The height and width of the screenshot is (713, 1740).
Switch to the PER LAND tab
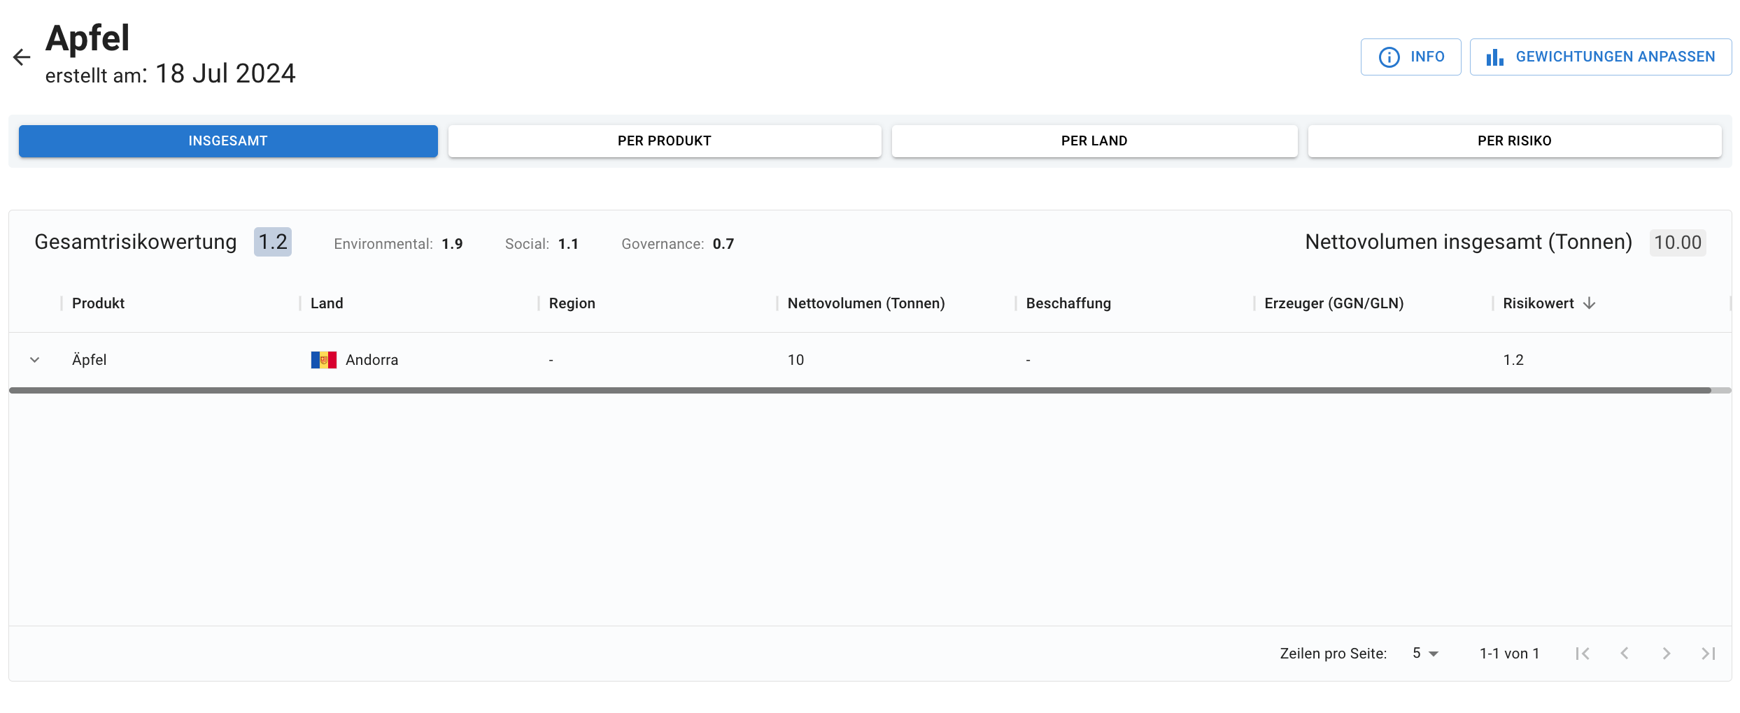[1094, 141]
